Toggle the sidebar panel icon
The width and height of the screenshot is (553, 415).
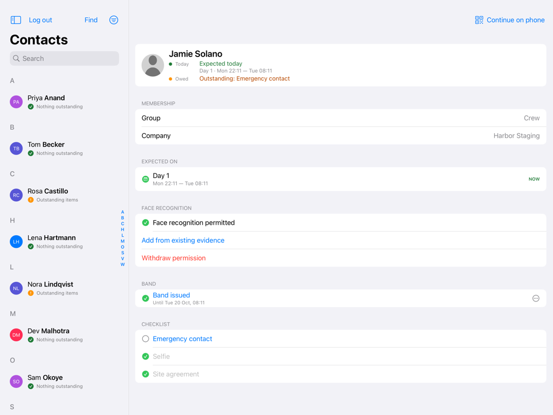click(16, 20)
